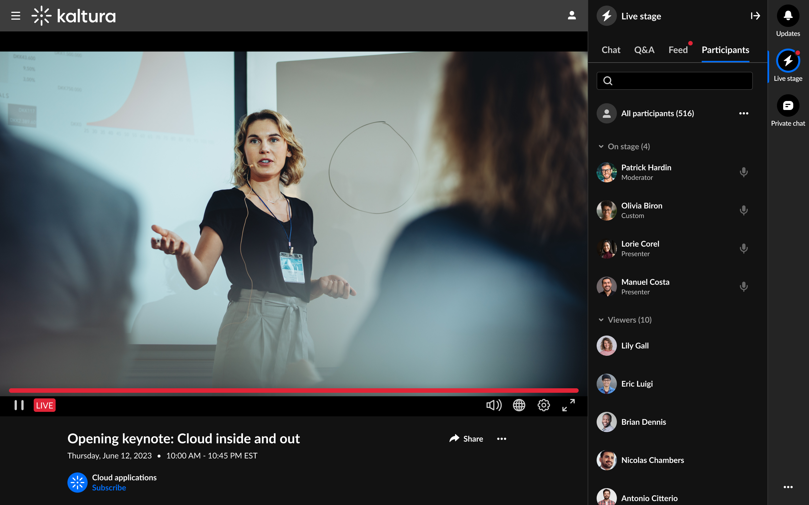Subscribe to Cloud applications channel
This screenshot has width=809, height=505.
click(109, 488)
